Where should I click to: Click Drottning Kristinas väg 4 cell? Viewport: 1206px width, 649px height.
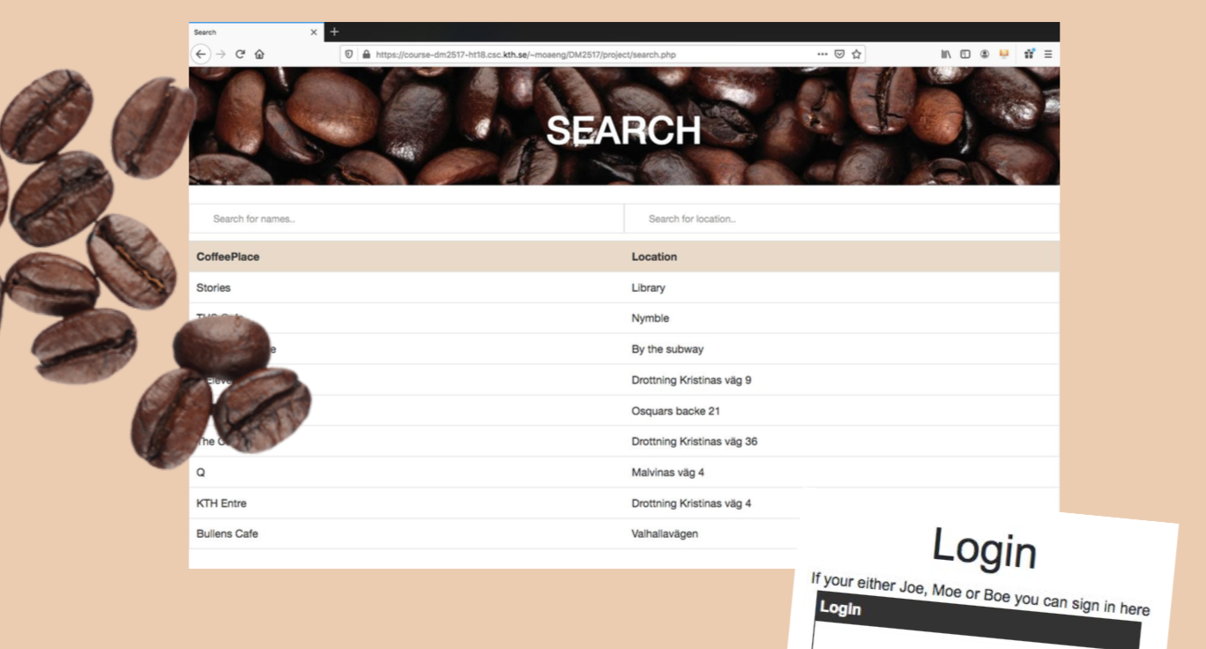pyautogui.click(x=691, y=504)
